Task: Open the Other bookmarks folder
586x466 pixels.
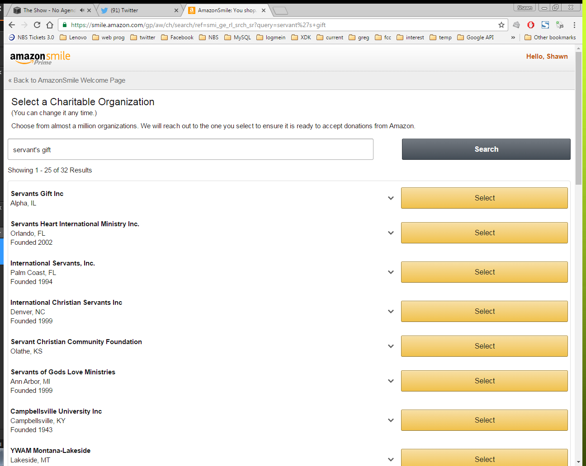Action: pyautogui.click(x=550, y=37)
